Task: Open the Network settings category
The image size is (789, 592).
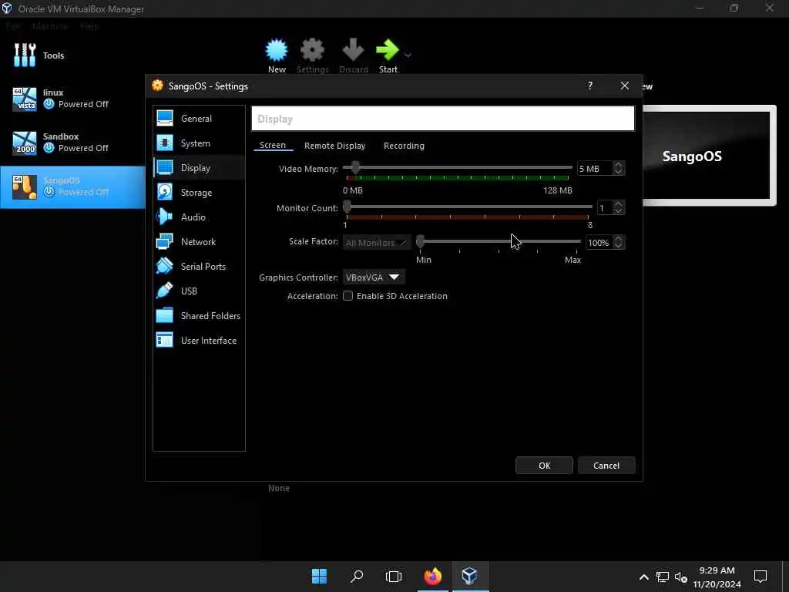Action: (199, 241)
